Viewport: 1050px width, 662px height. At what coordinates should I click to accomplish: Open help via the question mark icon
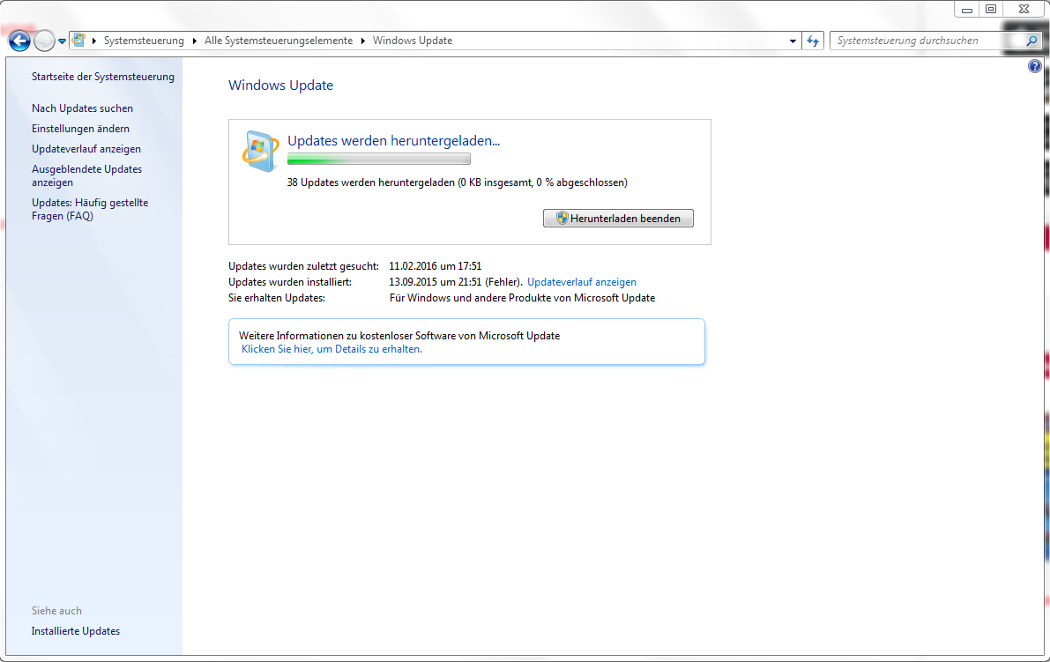click(1035, 66)
